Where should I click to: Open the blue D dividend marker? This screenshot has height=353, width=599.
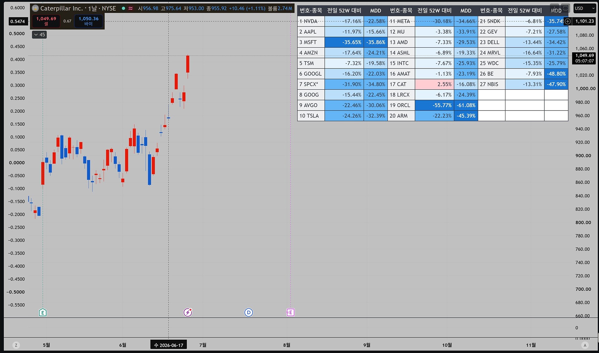point(249,313)
